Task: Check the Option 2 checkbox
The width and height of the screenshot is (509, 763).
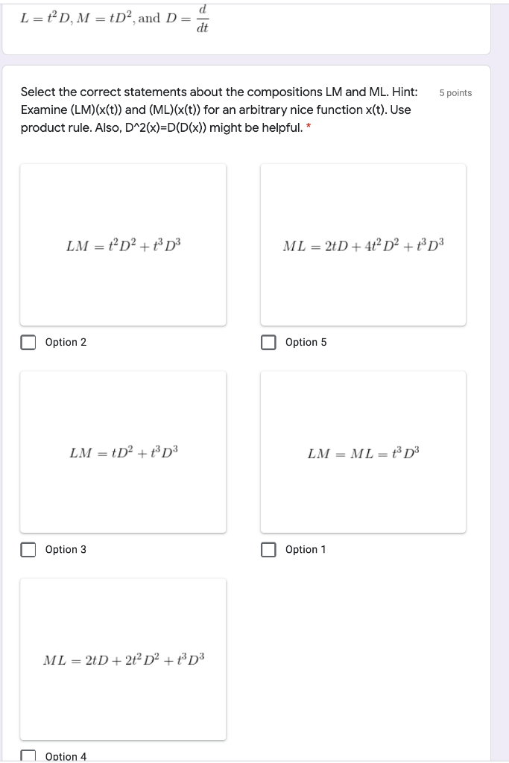Action: [28, 342]
